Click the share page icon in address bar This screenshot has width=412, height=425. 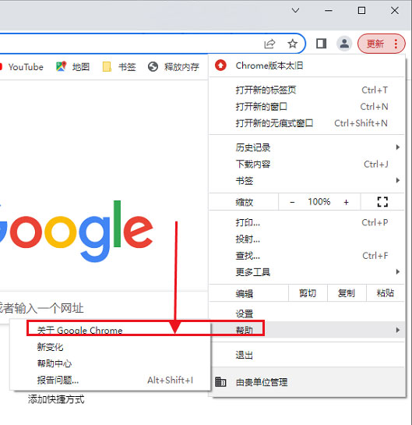coord(269,44)
